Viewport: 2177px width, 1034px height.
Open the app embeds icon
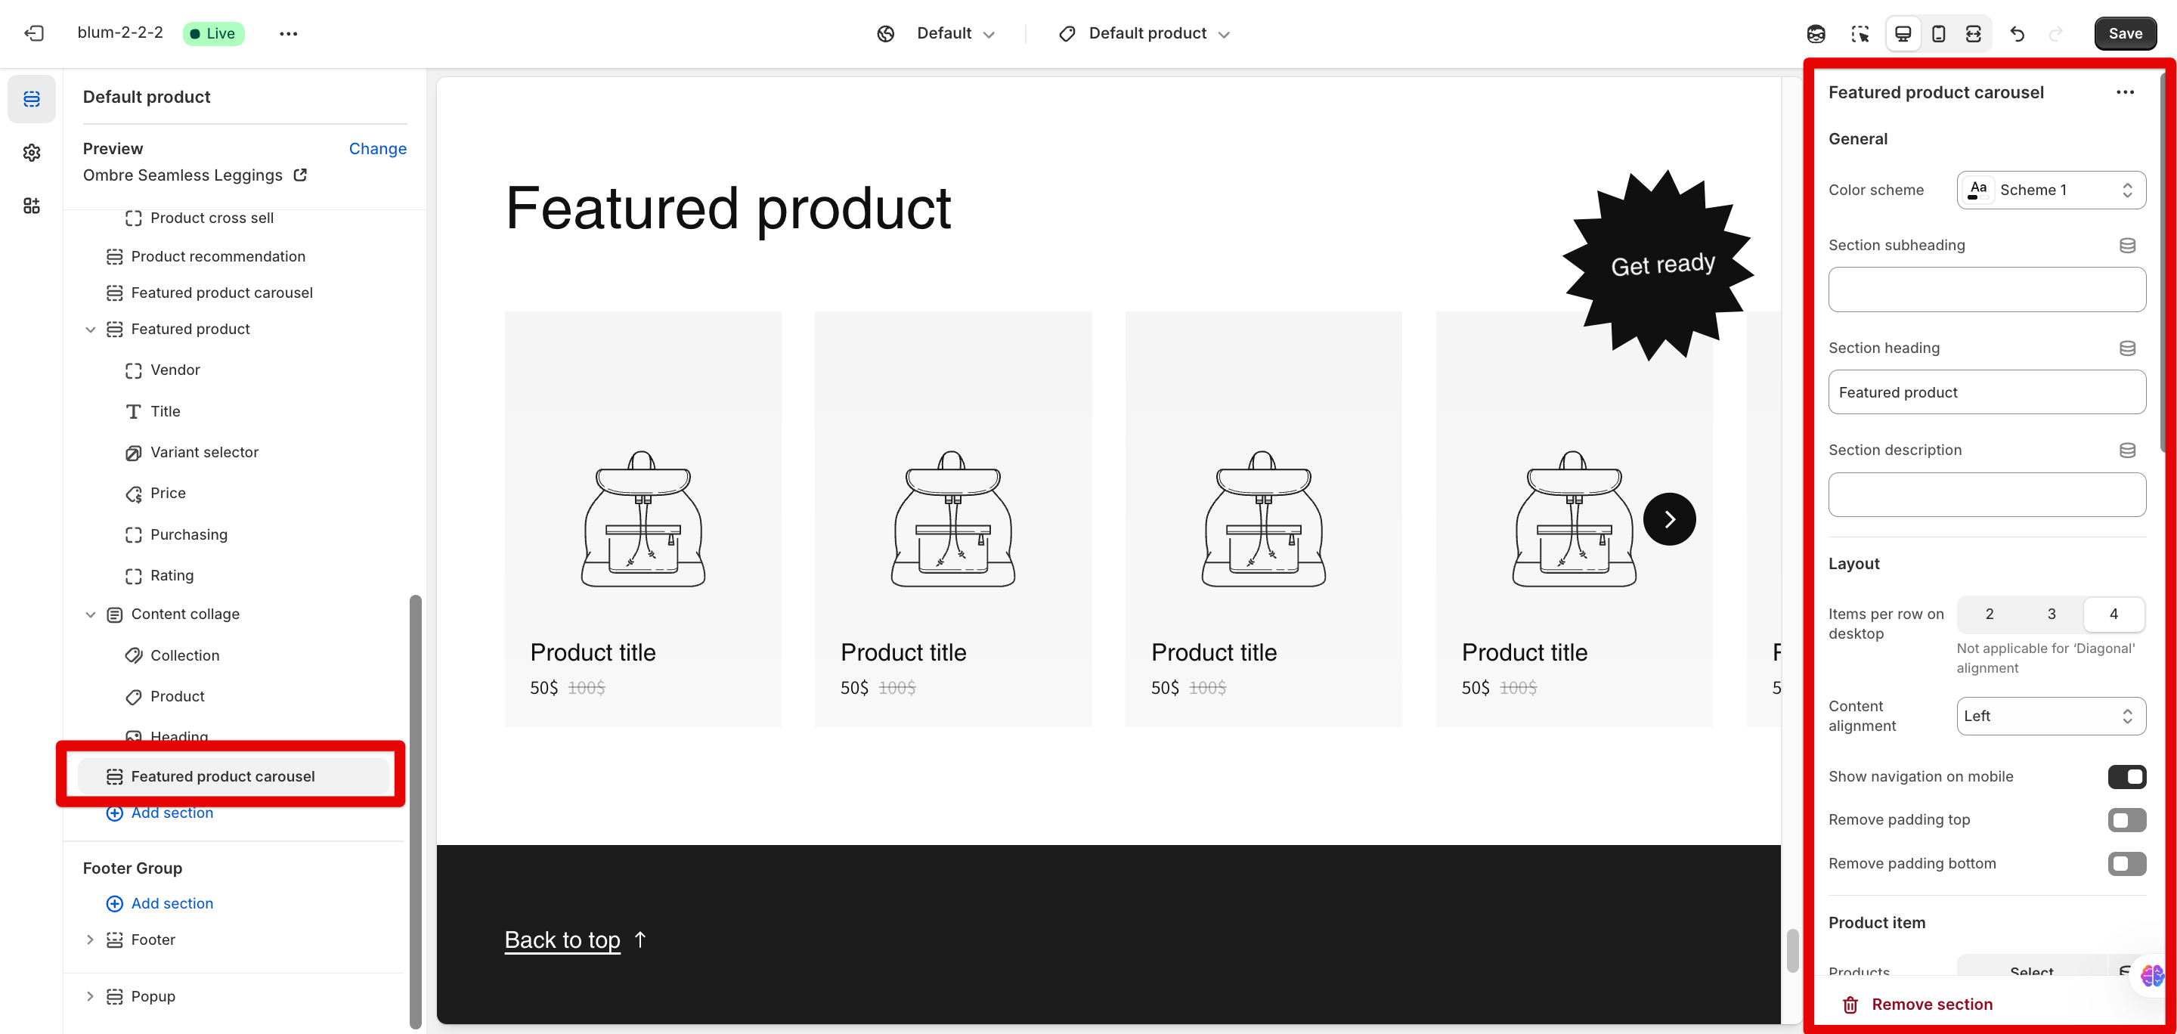(31, 206)
